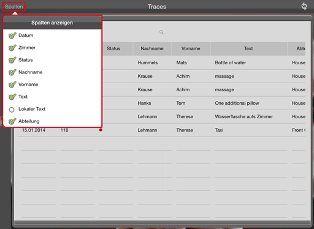Click the search magnifier icon
The width and height of the screenshot is (314, 229).
161,32
